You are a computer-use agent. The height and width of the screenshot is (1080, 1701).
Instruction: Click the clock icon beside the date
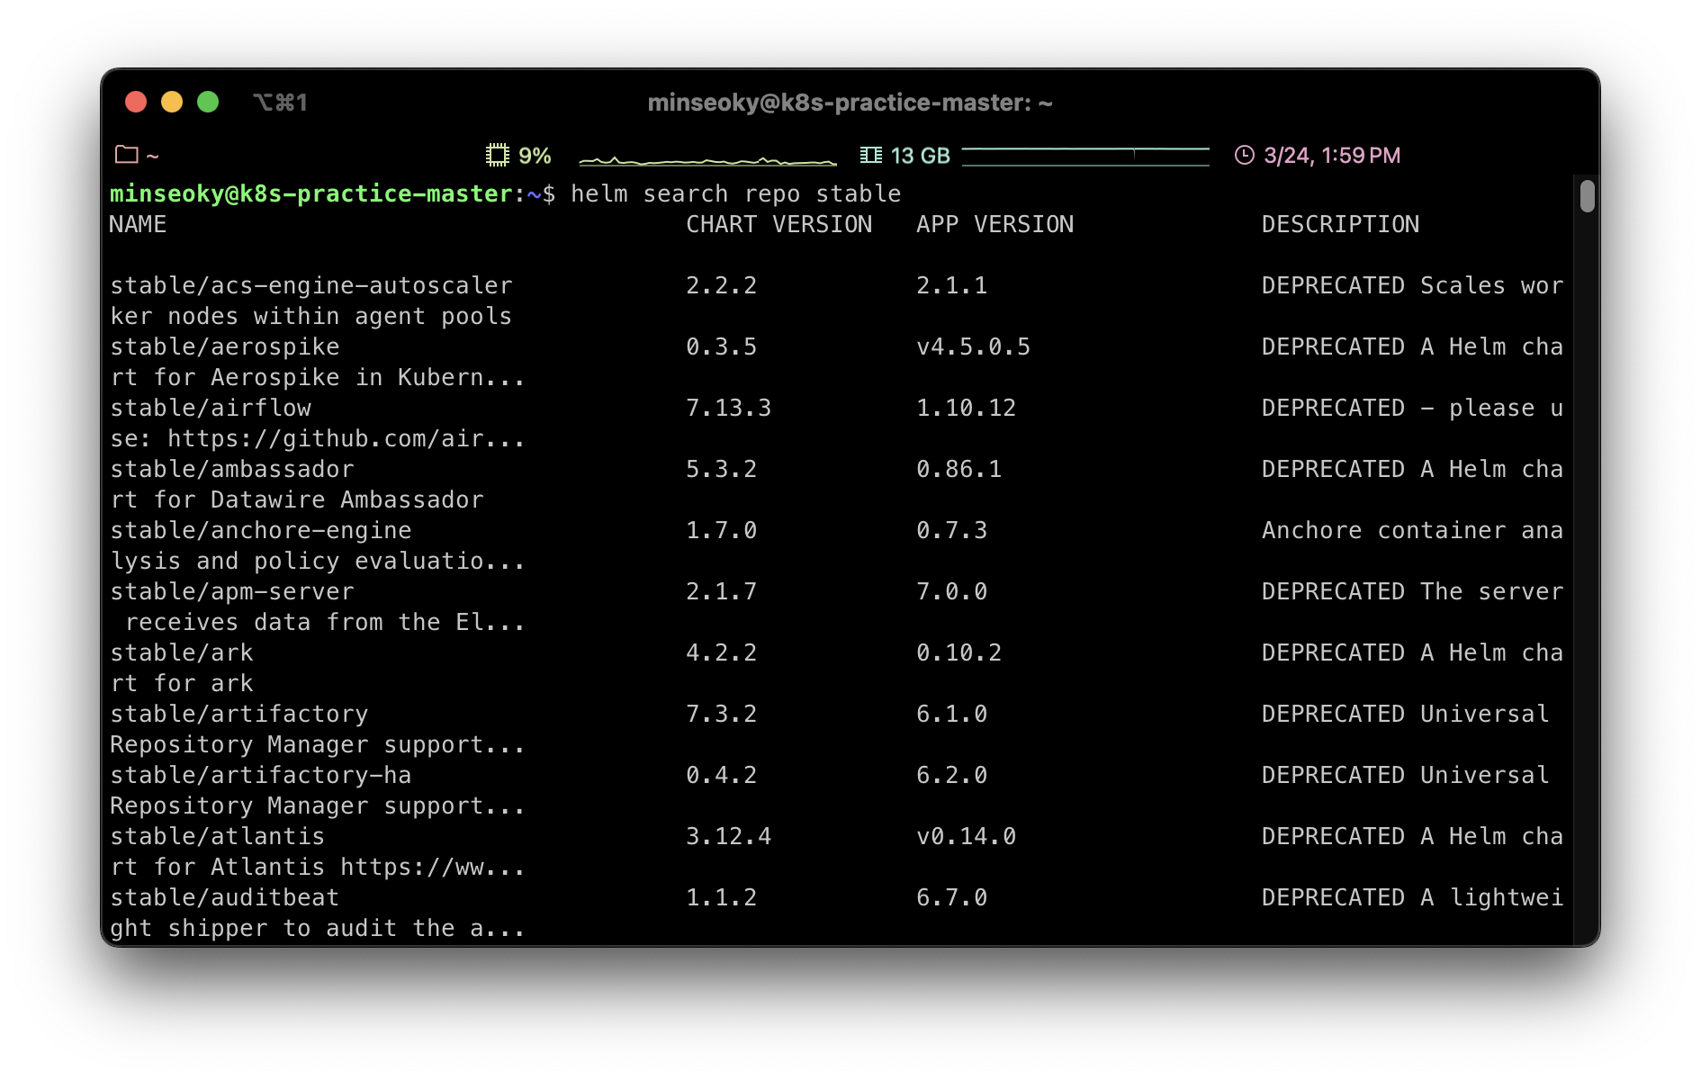point(1244,155)
